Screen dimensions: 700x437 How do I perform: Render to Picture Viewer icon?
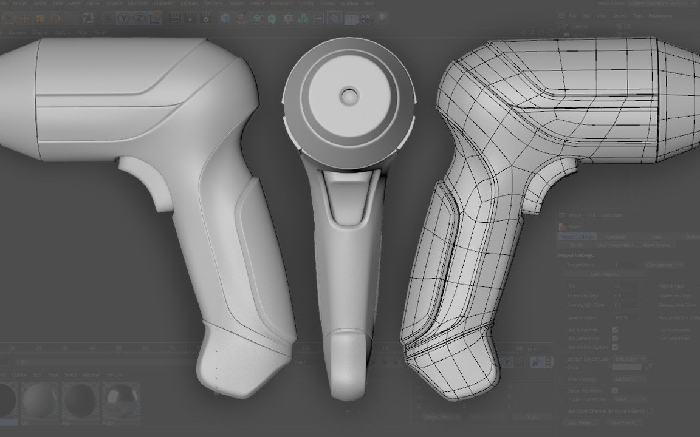[x=190, y=18]
